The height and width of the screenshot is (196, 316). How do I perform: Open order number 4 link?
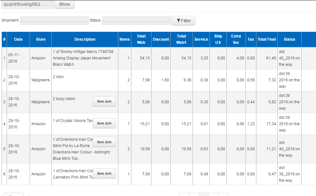click(x=4, y=124)
